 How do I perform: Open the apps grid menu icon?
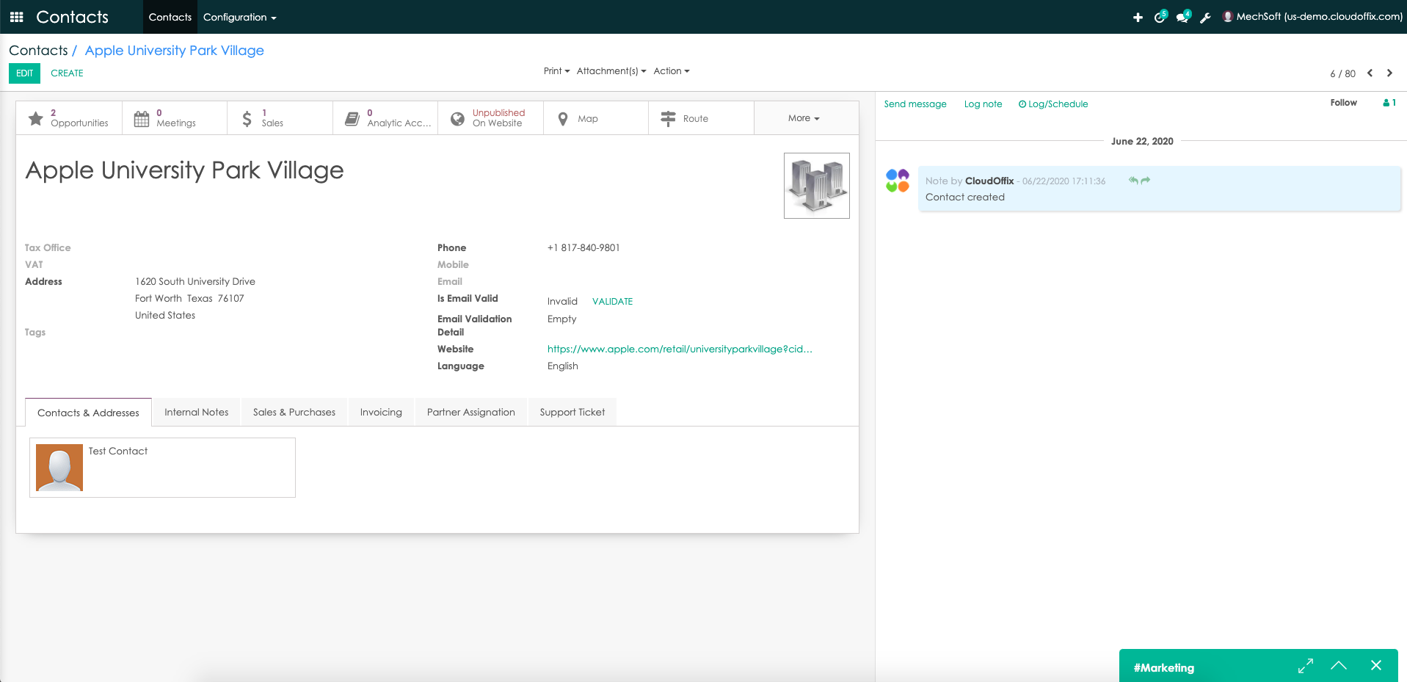point(16,17)
